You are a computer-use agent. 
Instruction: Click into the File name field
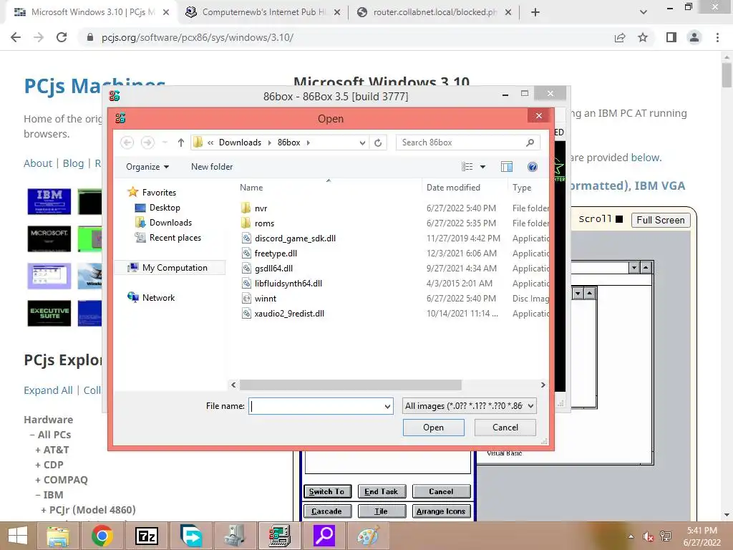click(316, 407)
